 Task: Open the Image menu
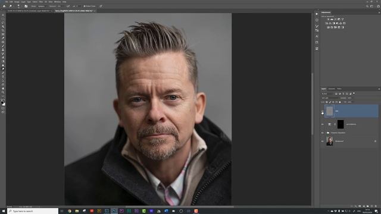click(17, 2)
